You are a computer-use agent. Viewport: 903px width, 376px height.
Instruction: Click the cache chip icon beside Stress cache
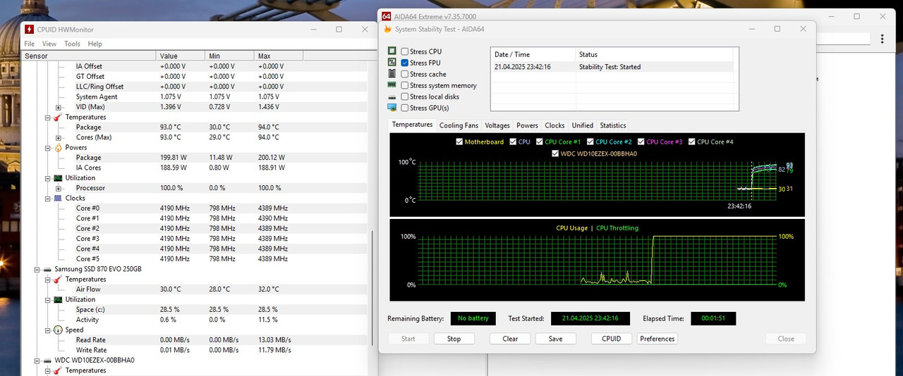pos(392,74)
